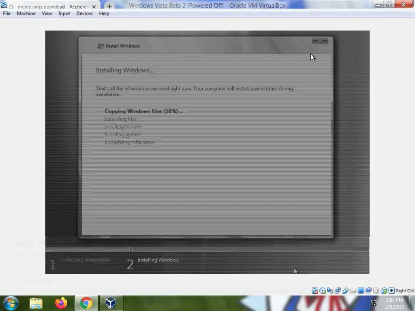Screen dimensions: 415x311
Task: Click the Show desktop button at taskbar end
Action: [412, 303]
